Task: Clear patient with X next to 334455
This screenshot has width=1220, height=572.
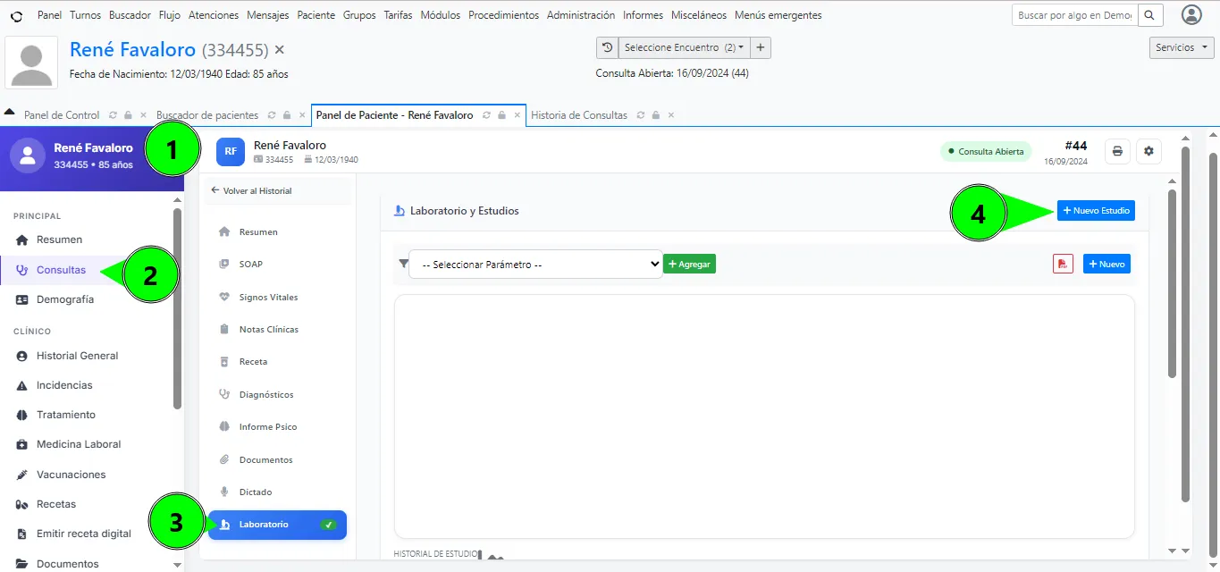Action: pyautogui.click(x=280, y=50)
